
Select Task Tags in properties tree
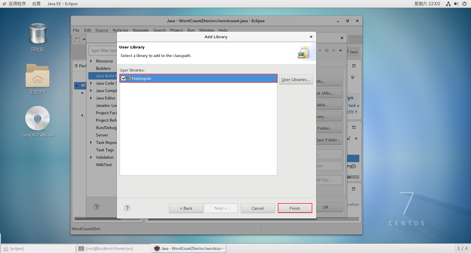pyautogui.click(x=105, y=150)
